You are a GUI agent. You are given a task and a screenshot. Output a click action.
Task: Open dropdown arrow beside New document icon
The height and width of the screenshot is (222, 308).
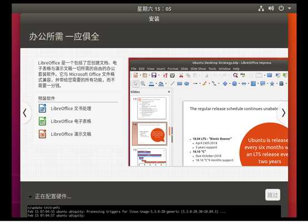[x=140, y=75]
